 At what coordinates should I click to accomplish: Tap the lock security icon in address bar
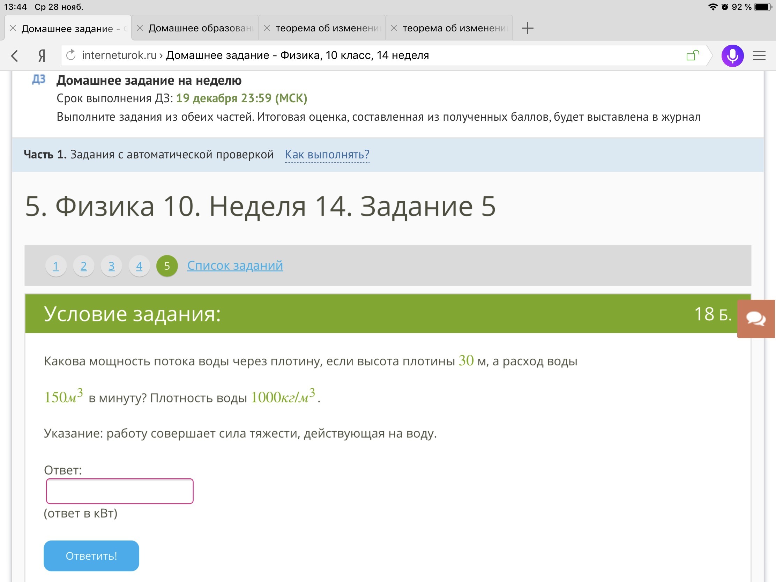pos(692,55)
